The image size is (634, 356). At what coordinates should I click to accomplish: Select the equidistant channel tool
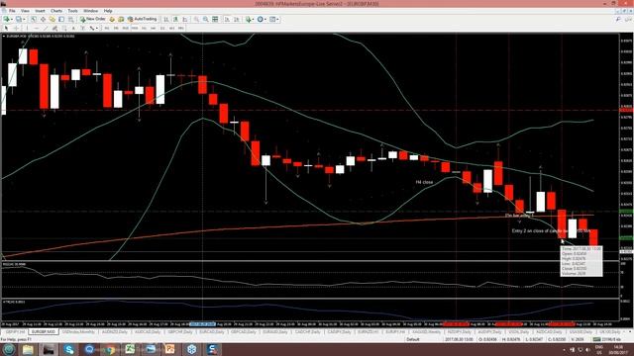coord(54,28)
